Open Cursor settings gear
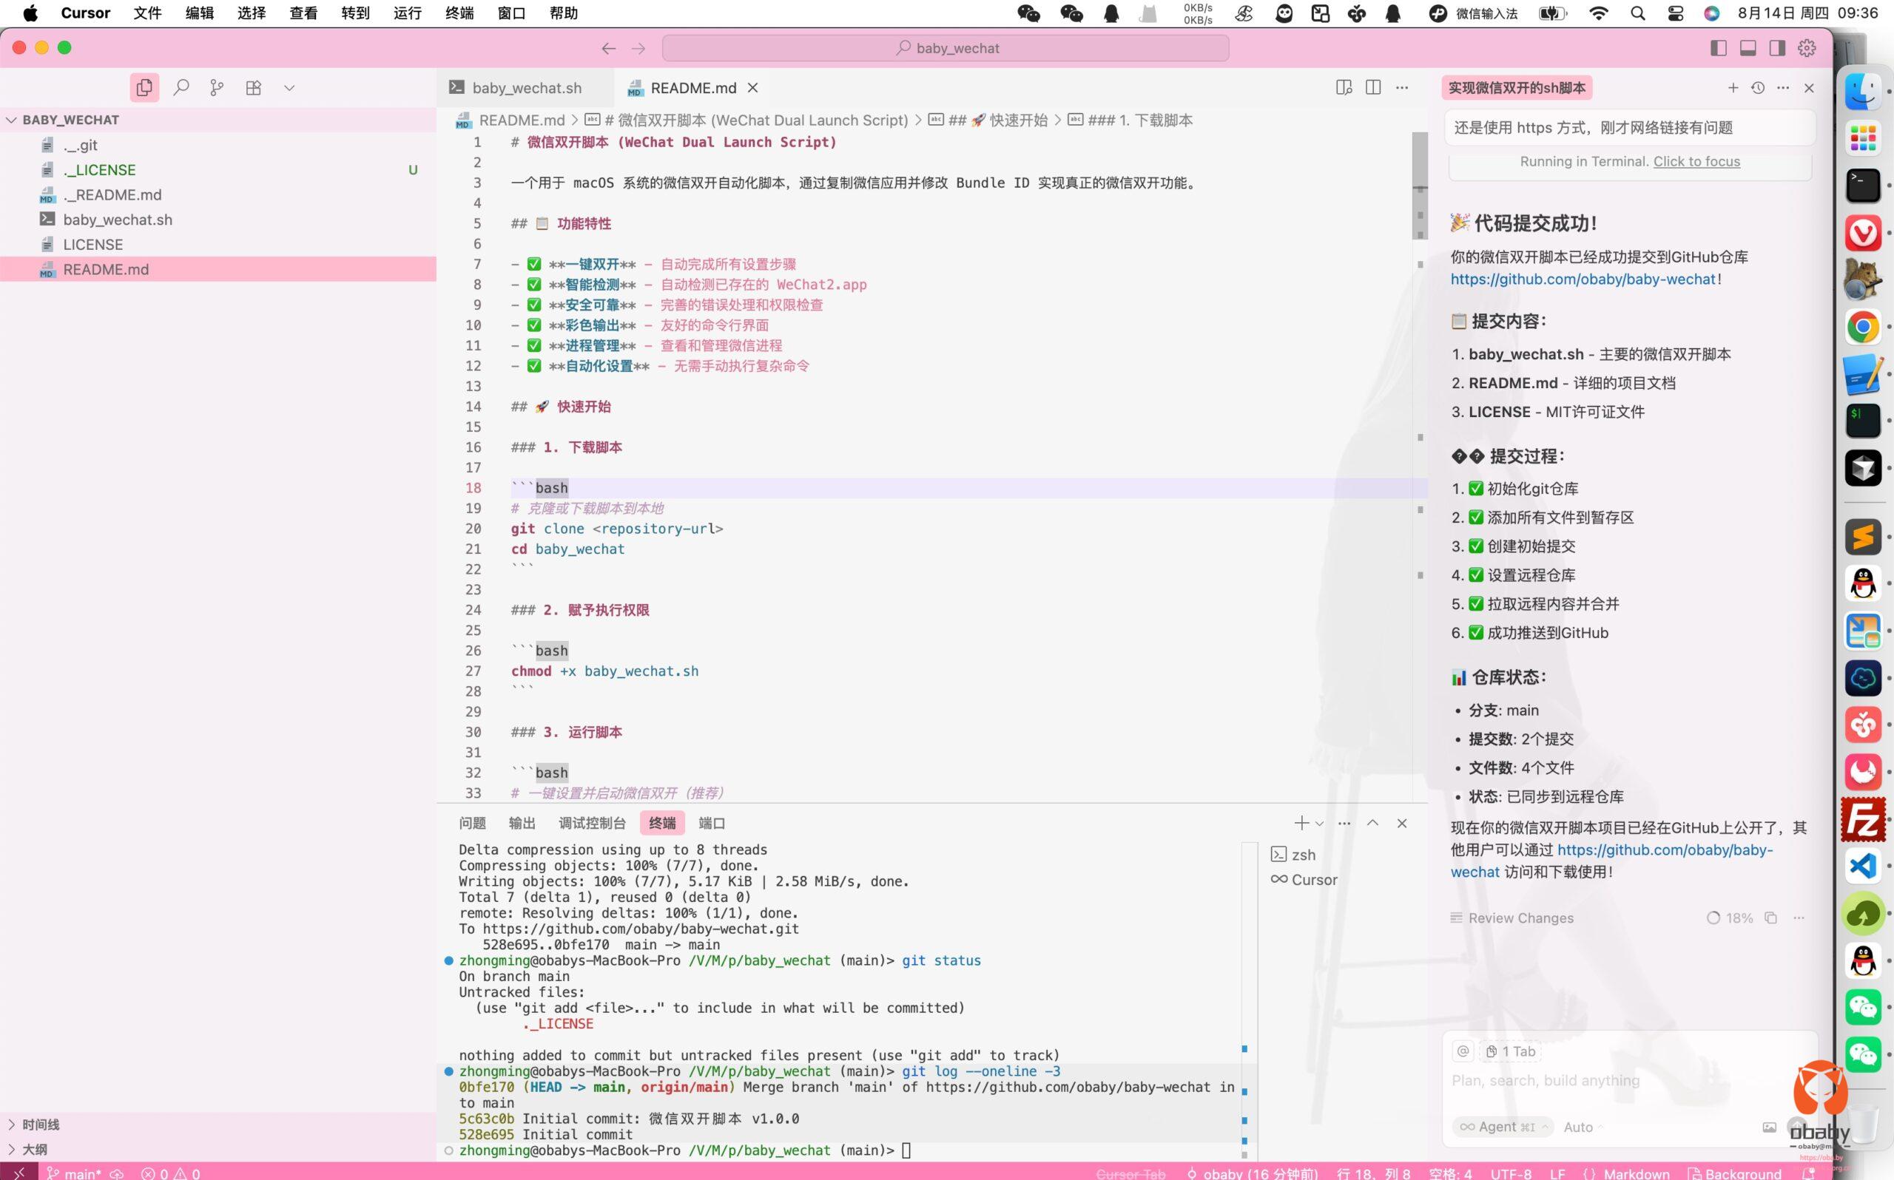The height and width of the screenshot is (1180, 1894). pyautogui.click(x=1807, y=48)
